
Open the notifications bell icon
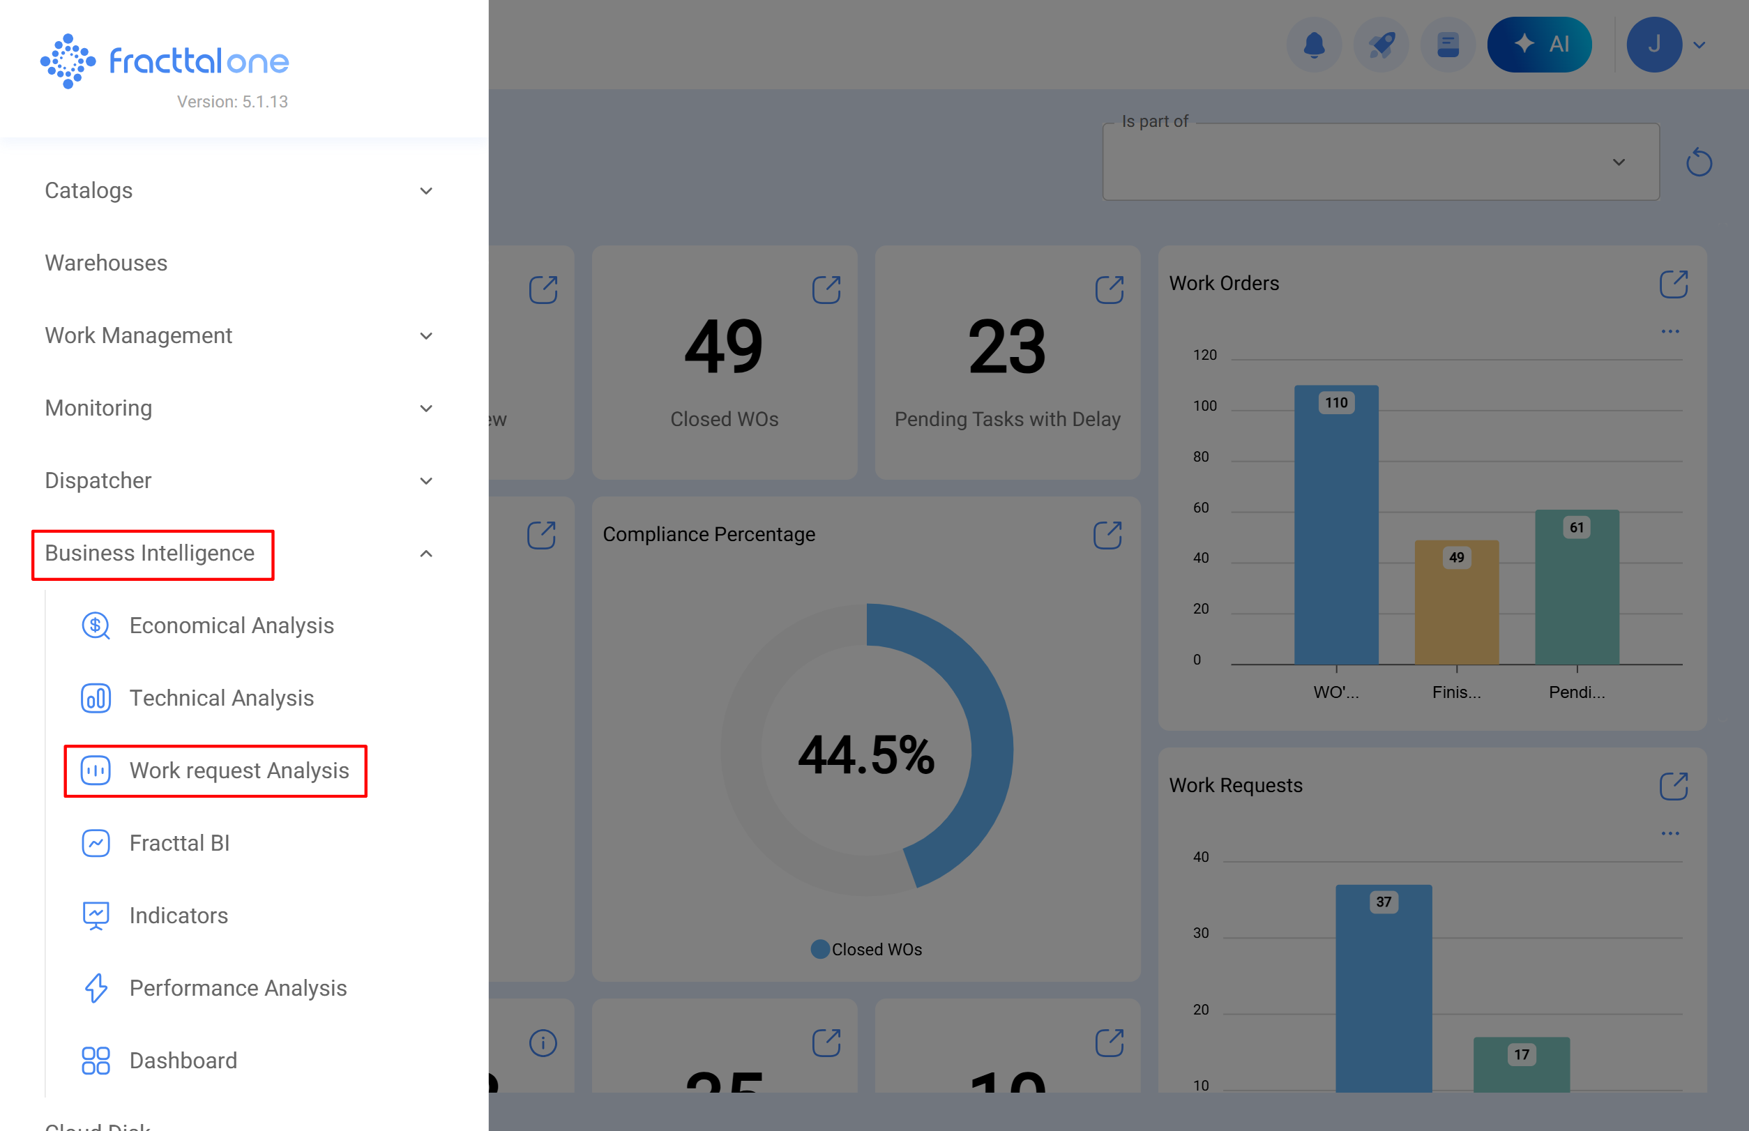click(x=1313, y=44)
